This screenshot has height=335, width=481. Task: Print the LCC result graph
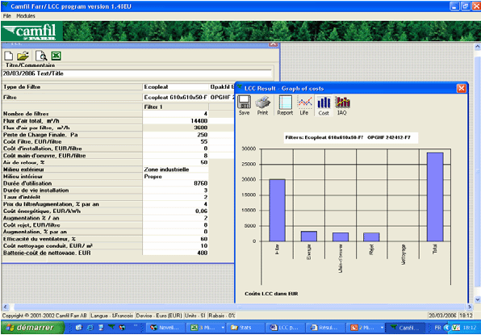click(262, 105)
